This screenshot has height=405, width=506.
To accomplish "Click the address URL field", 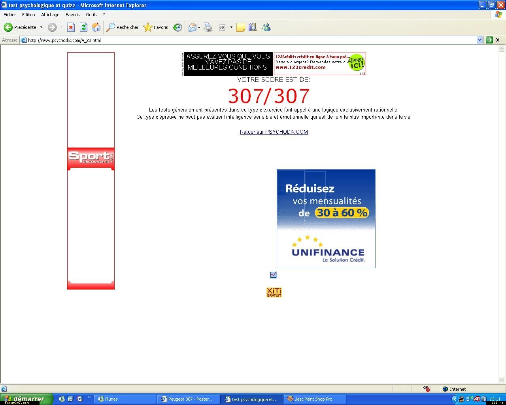I will click(249, 40).
